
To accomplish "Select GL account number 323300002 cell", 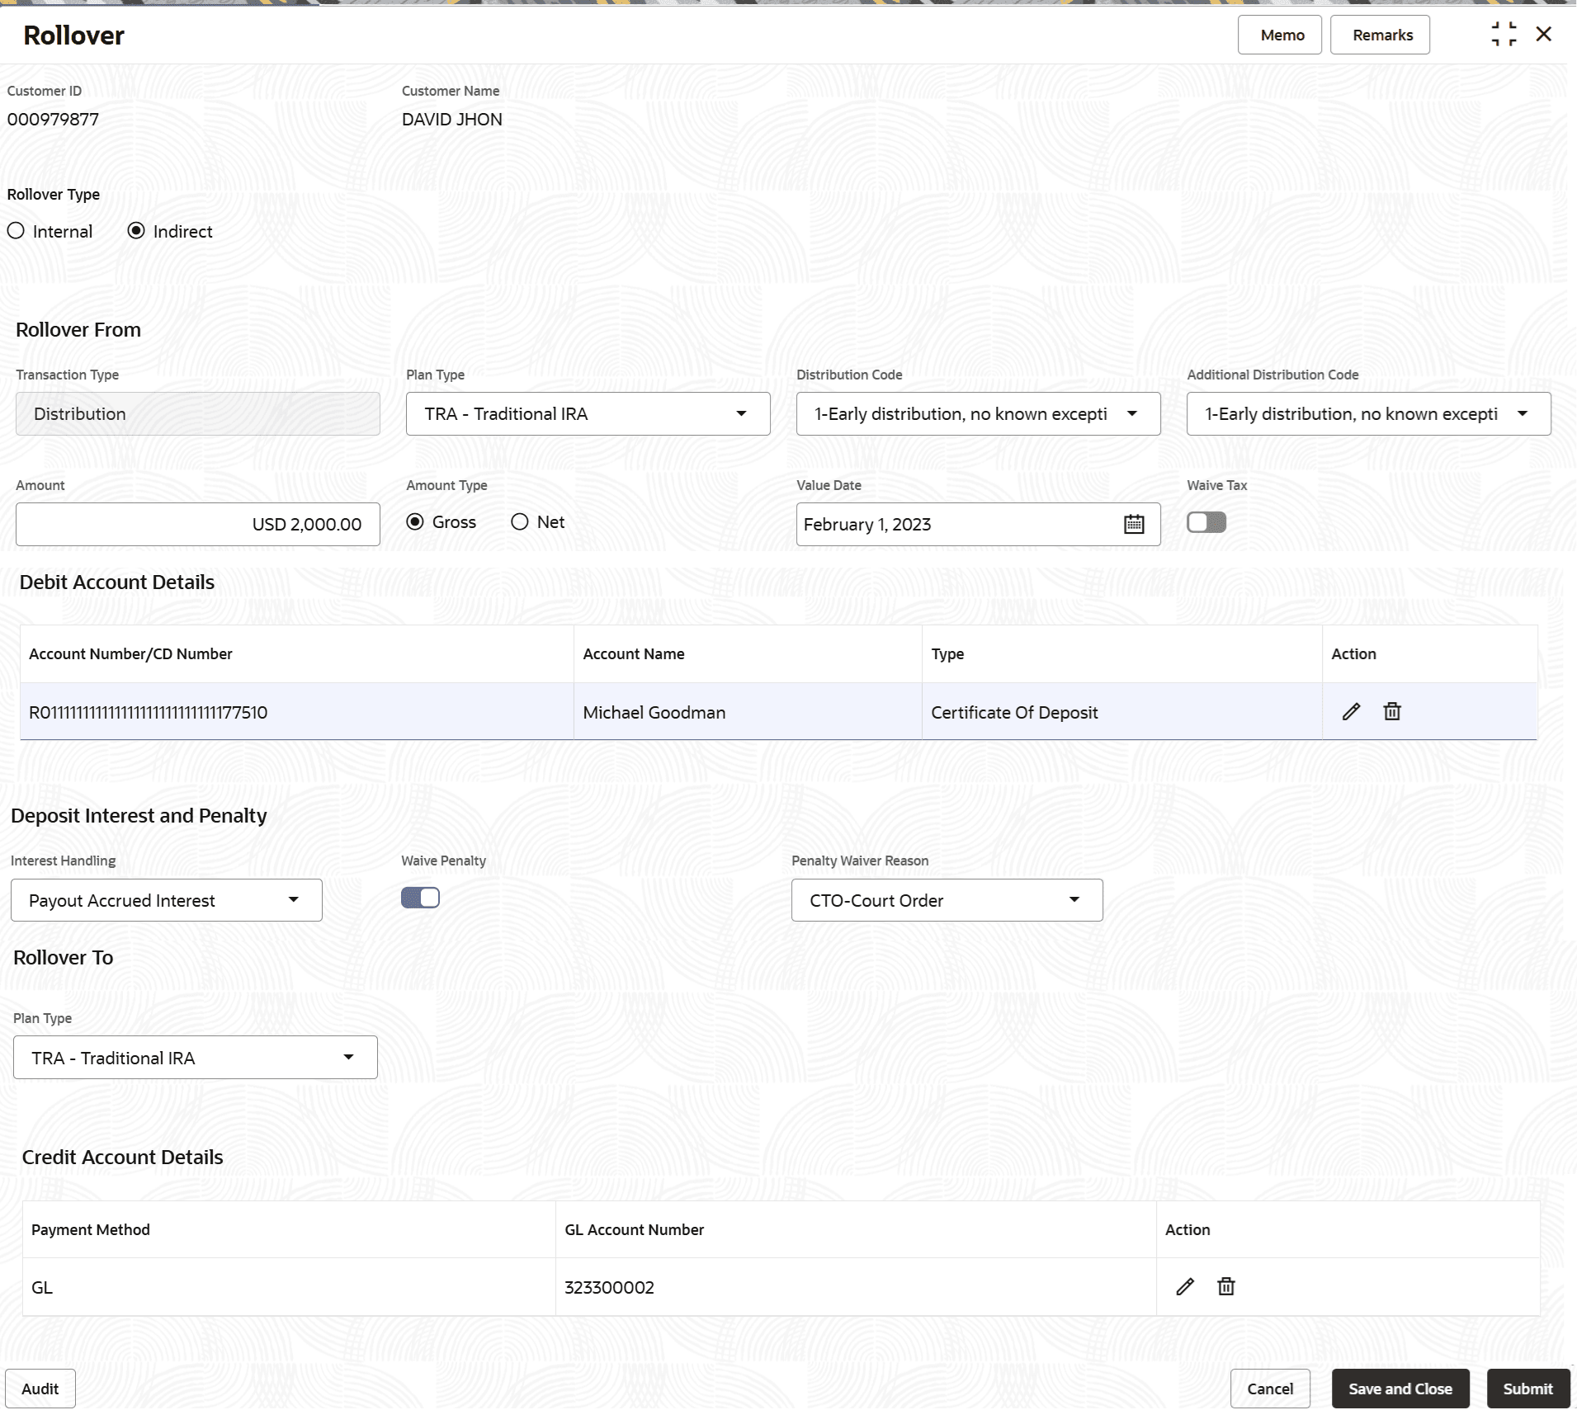I will coord(856,1287).
